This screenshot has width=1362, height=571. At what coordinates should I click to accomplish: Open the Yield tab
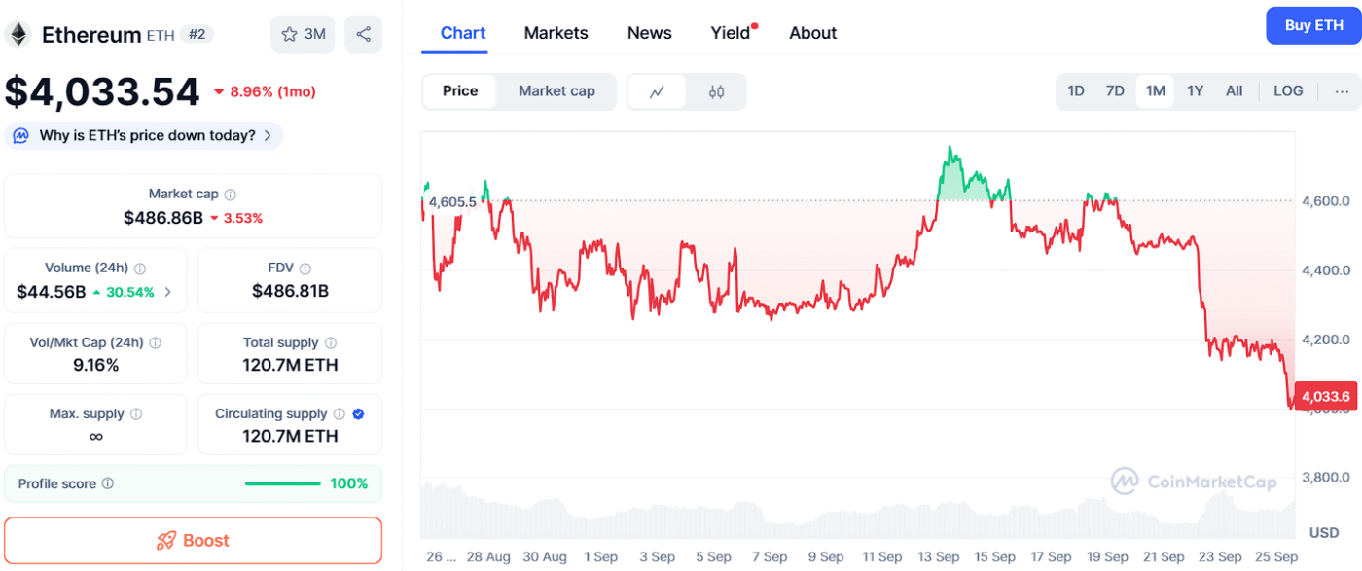pos(731,33)
